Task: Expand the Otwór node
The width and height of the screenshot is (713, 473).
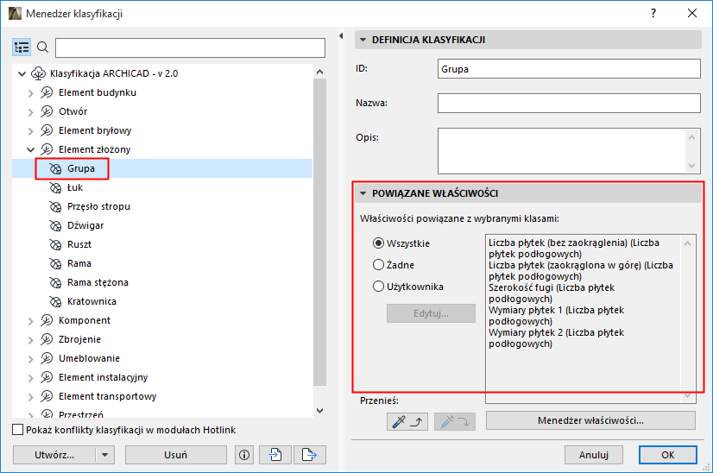Action: tap(30, 112)
